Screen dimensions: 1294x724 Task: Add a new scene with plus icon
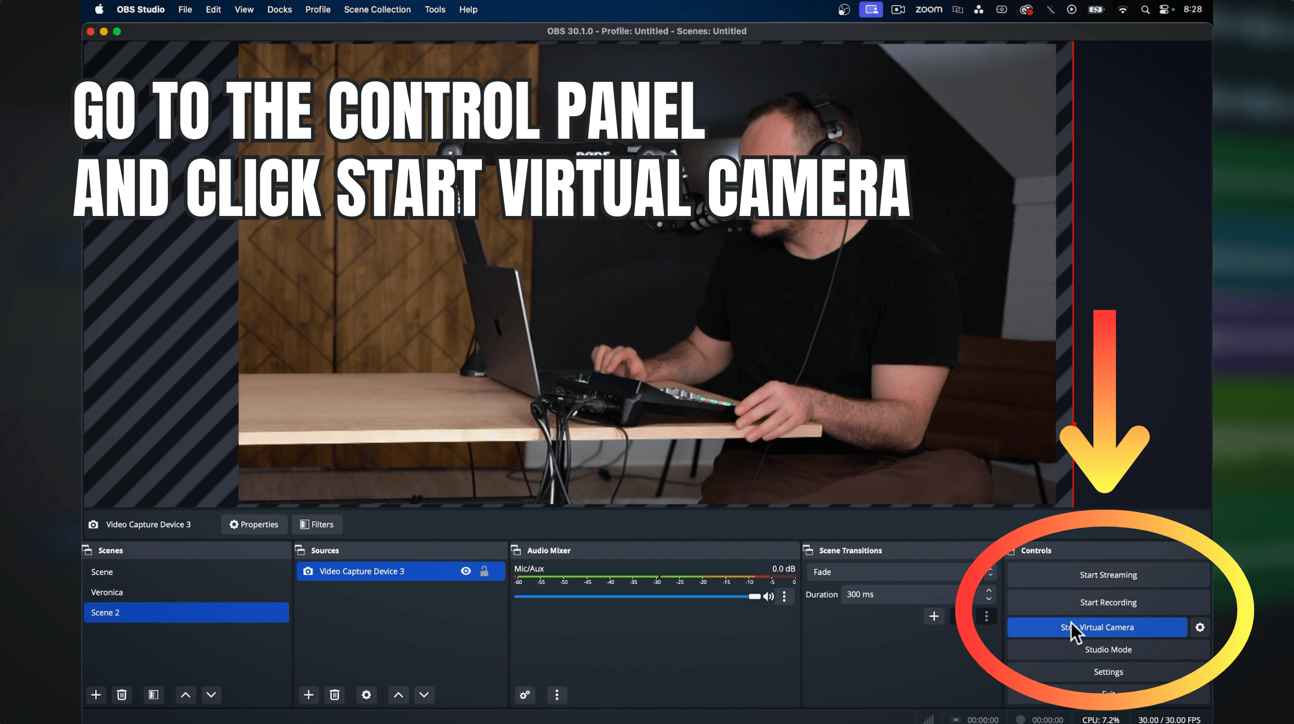[96, 695]
